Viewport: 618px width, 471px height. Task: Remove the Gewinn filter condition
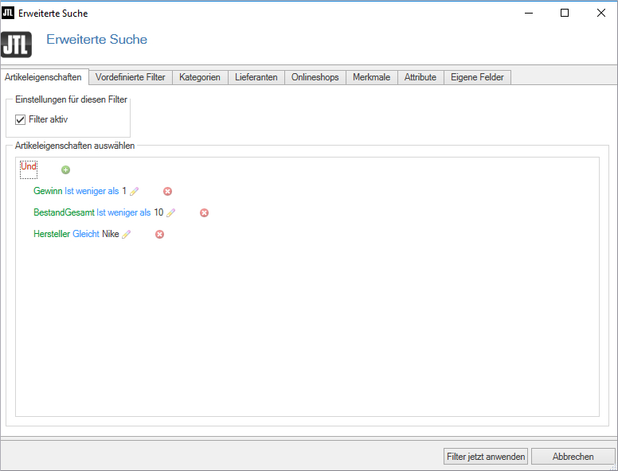[167, 191]
